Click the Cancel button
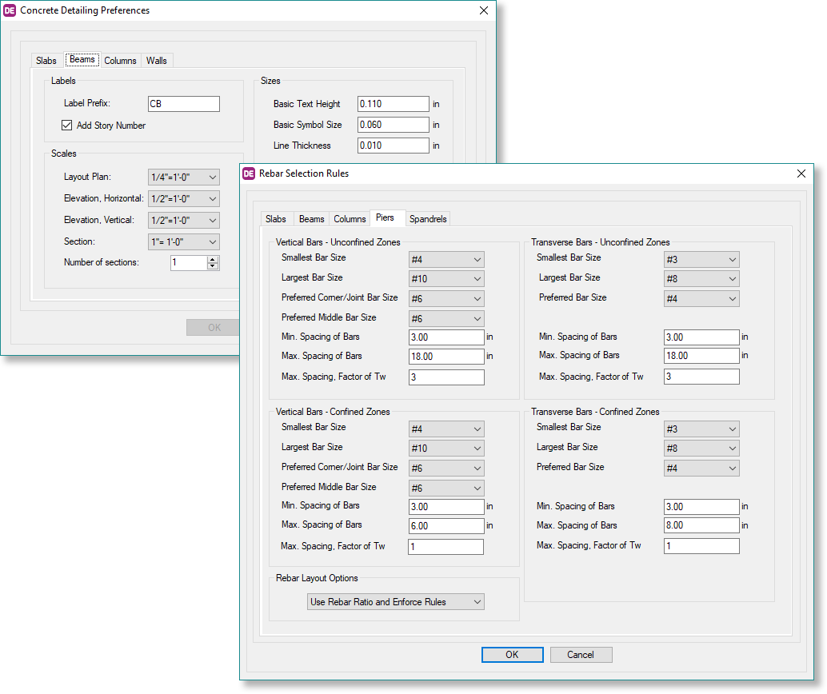This screenshot has height=694, width=827. (581, 655)
